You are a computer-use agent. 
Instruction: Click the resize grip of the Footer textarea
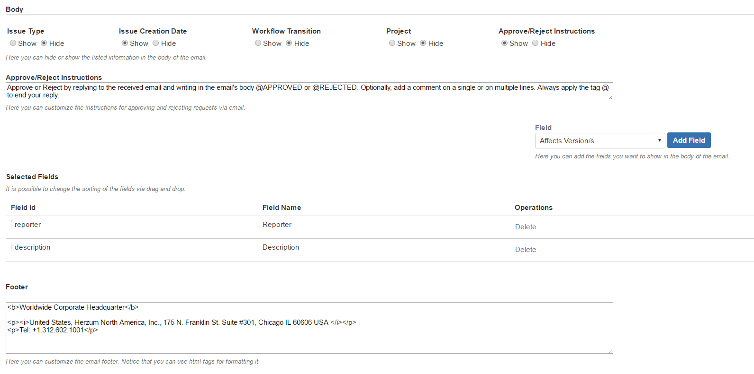(610, 351)
